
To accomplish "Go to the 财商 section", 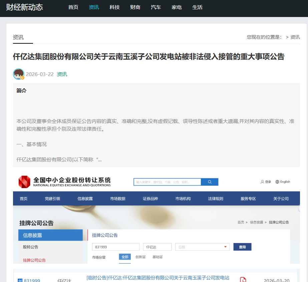I will pos(135,7).
